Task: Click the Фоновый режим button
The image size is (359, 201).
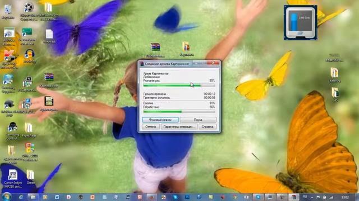Action: tap(160, 119)
